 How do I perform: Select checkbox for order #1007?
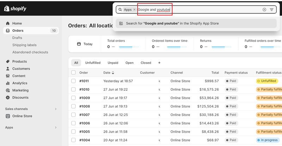[x=73, y=115]
